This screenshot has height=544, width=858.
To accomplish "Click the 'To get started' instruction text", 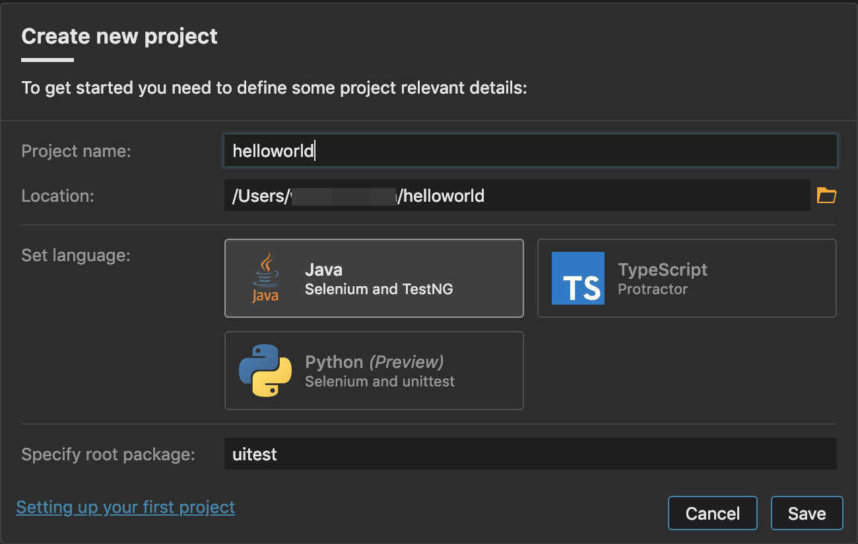I will (x=275, y=88).
